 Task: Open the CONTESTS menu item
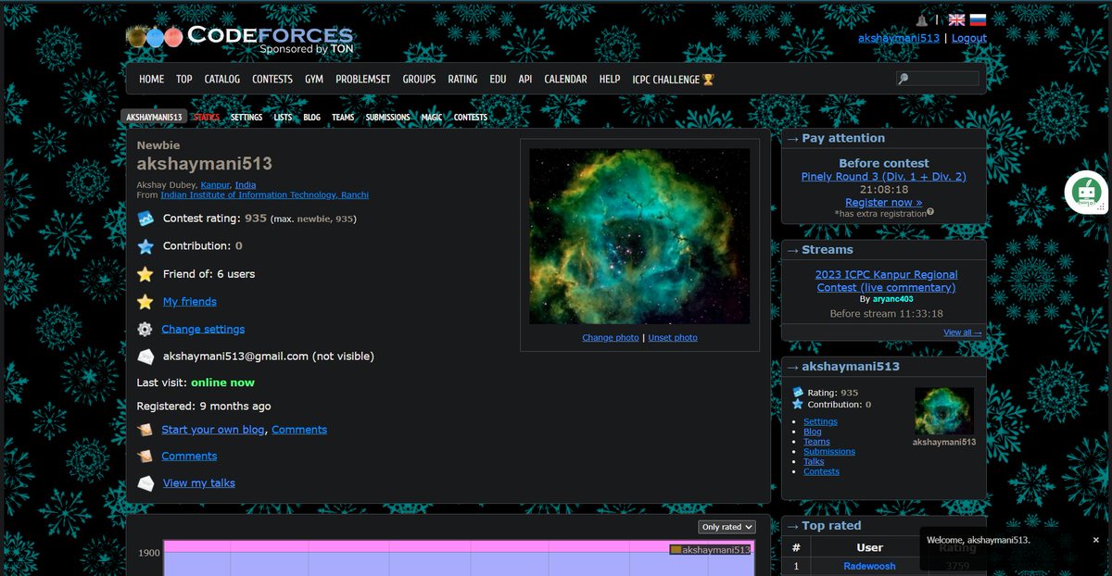click(272, 80)
